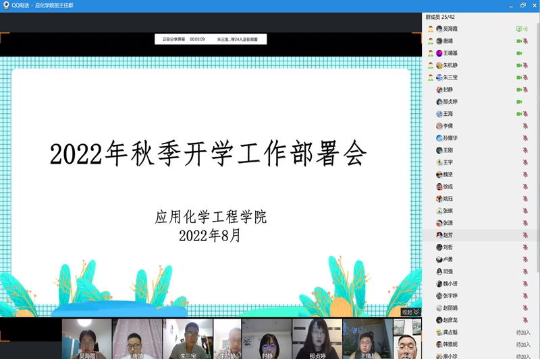Click the muted mic icon beside 李倩
Viewport: 540px width, 359px height.
[525, 126]
